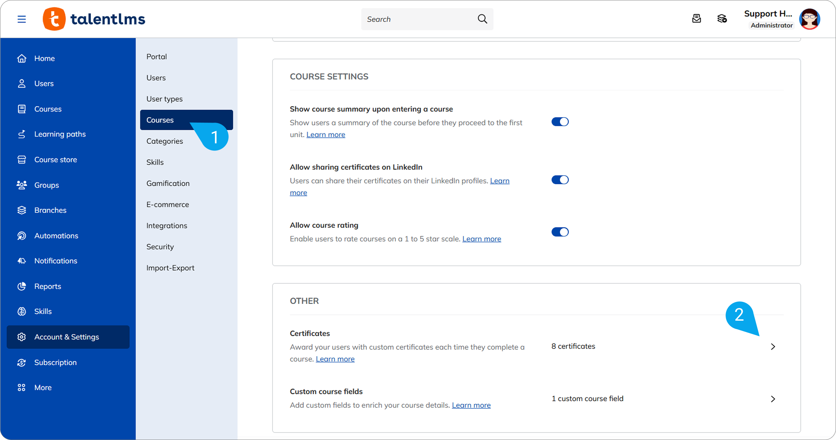Click Learn more for course rating
The width and height of the screenshot is (836, 440).
click(482, 239)
